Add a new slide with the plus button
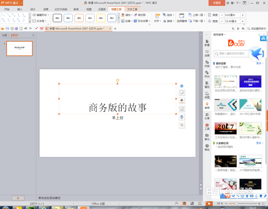 click(18, 198)
